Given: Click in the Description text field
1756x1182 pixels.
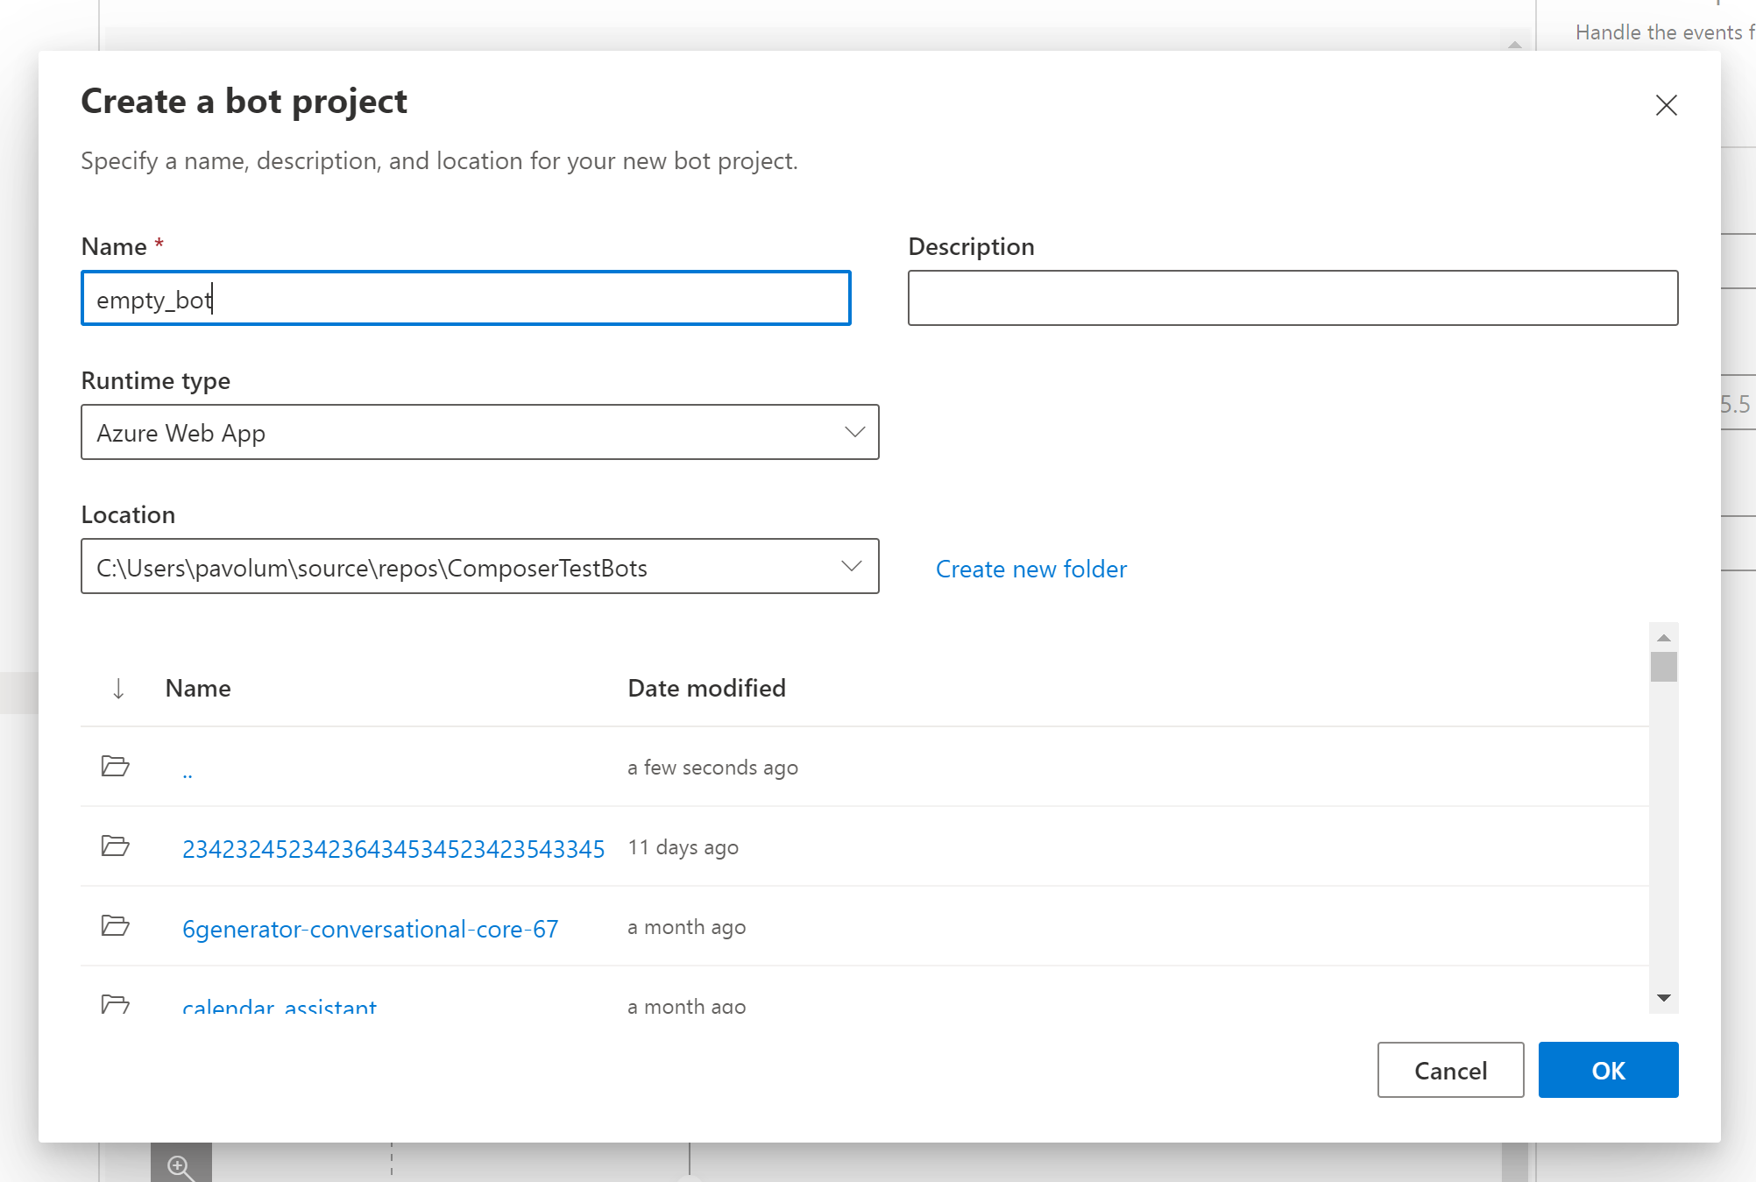Looking at the screenshot, I should pos(1292,298).
